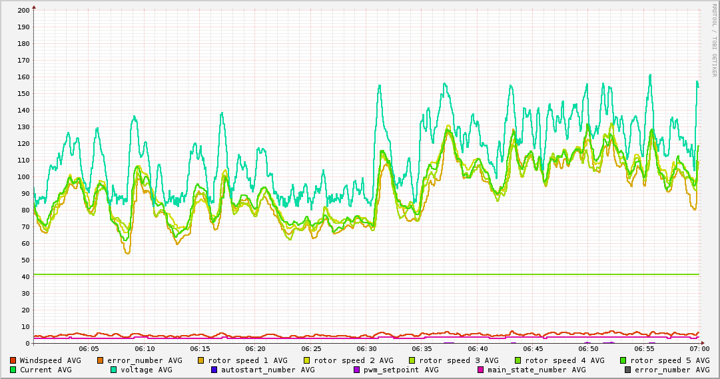Viewport: 720px width, 379px height.
Task: Click the rotor speed 4 AVG color swatch
Action: [x=518, y=360]
